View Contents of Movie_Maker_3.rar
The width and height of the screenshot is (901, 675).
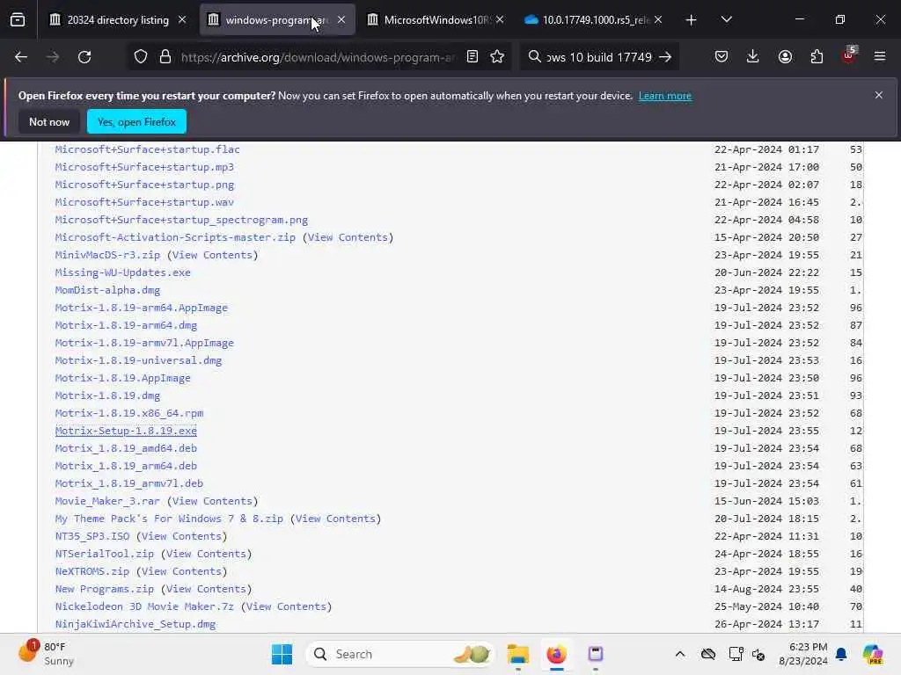click(213, 501)
